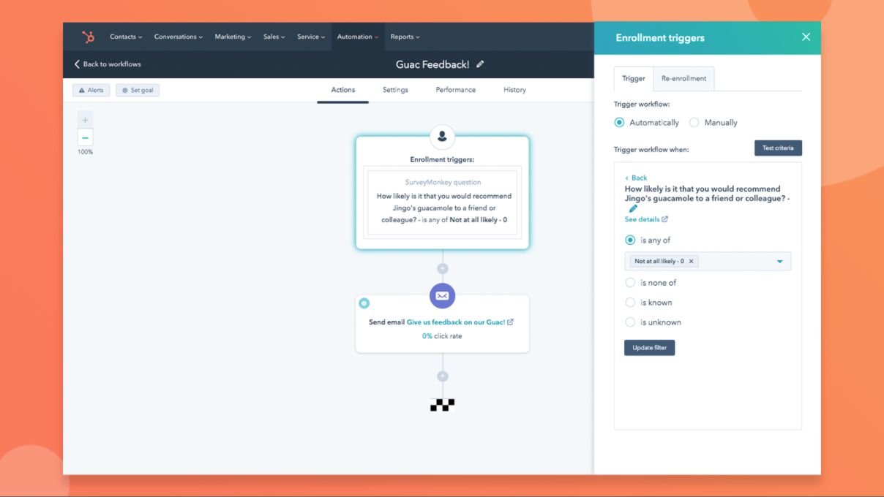Select the Manually trigger radio button

pos(694,123)
